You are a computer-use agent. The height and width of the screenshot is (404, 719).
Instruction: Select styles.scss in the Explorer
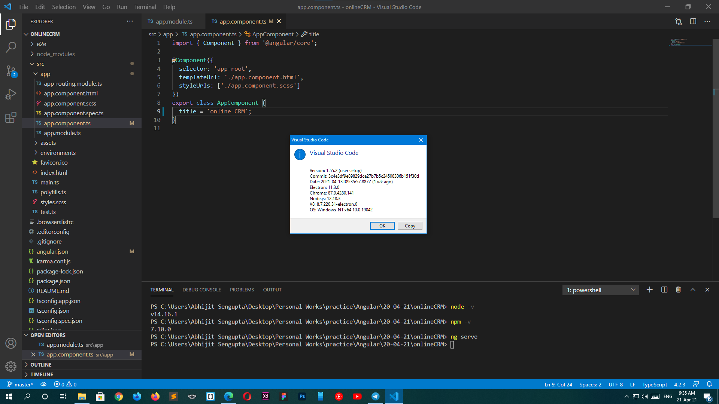point(54,202)
